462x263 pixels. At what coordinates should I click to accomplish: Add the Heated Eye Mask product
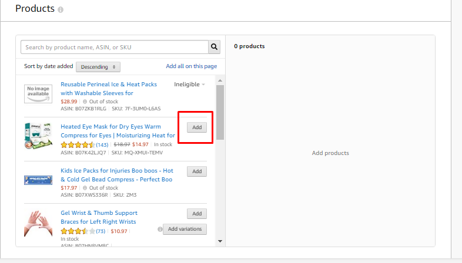coord(197,127)
